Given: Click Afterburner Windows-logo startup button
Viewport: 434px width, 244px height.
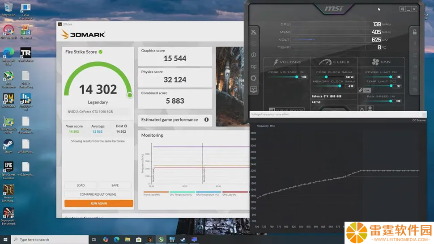Looking at the screenshot, I should 402,9.
